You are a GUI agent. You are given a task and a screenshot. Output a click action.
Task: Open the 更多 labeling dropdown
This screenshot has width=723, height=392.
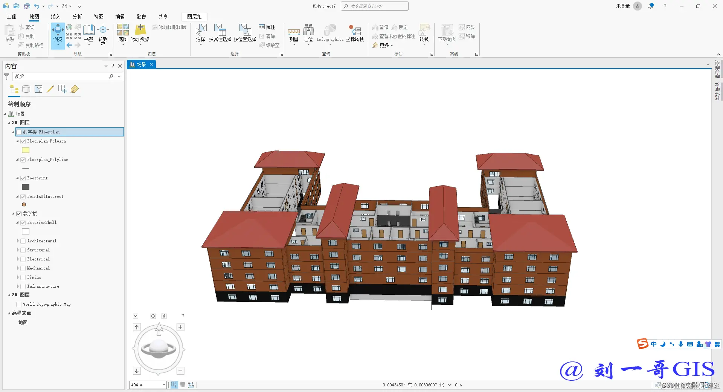pyautogui.click(x=383, y=45)
